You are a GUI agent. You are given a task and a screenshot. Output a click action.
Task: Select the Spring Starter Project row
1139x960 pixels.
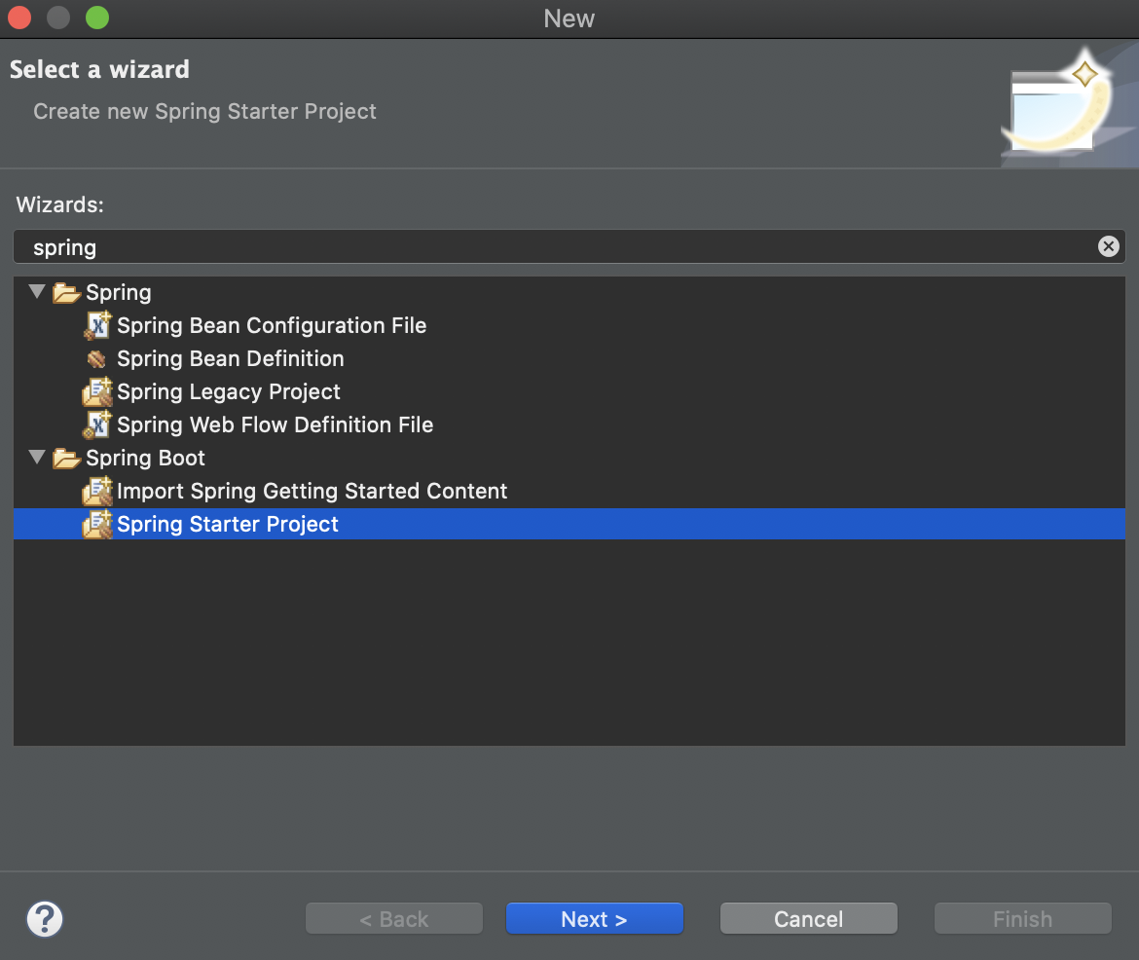[569, 524]
